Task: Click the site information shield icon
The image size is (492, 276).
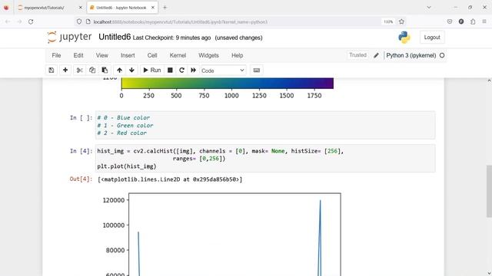Action: pos(79,21)
